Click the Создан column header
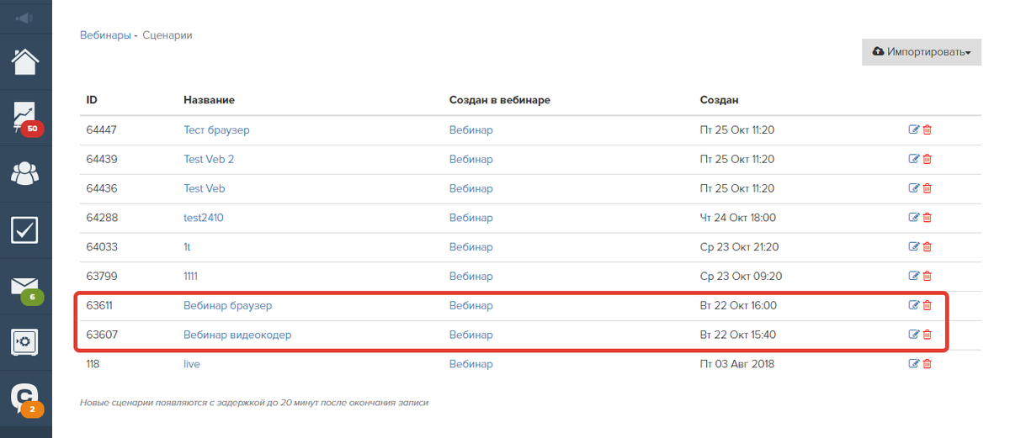The image size is (1010, 438). point(719,100)
